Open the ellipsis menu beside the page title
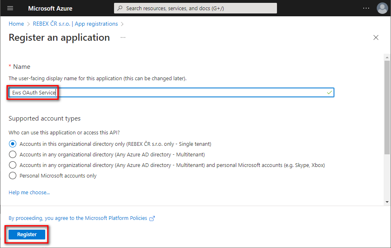 tap(123, 37)
